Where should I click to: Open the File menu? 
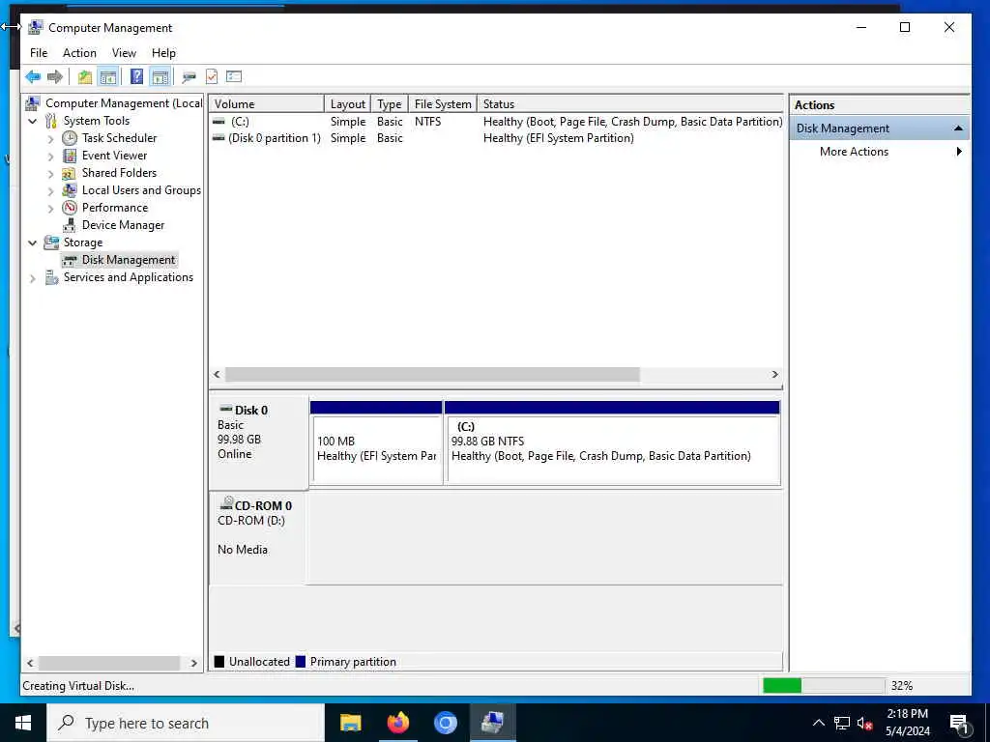click(39, 53)
